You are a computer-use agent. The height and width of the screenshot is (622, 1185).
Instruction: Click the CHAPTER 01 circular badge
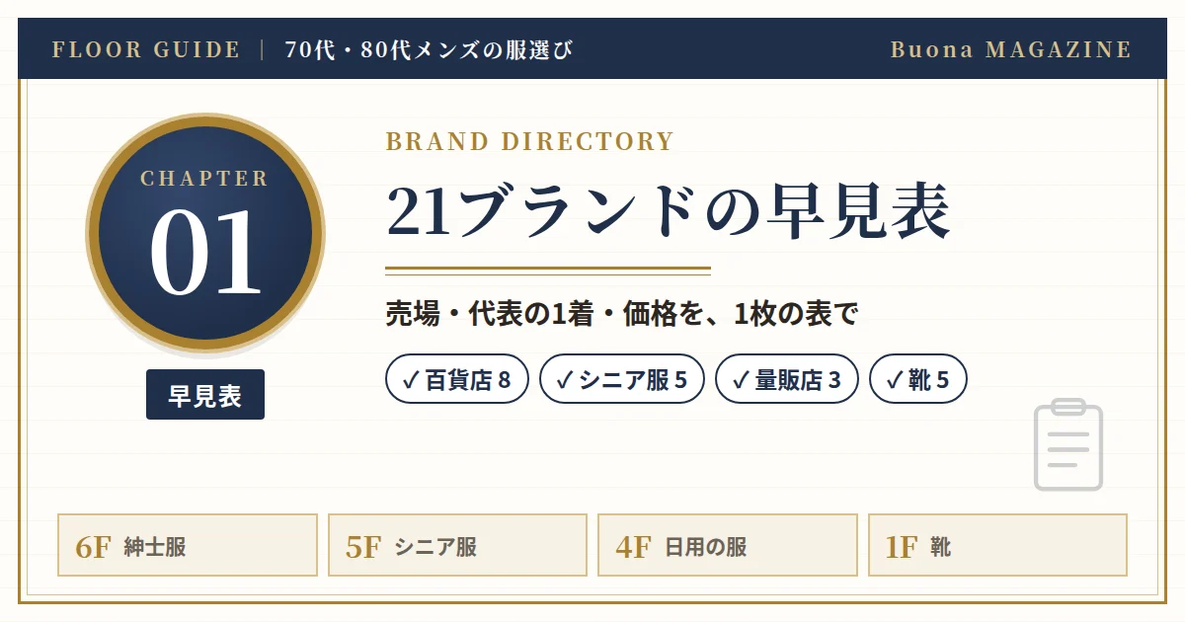(x=205, y=233)
